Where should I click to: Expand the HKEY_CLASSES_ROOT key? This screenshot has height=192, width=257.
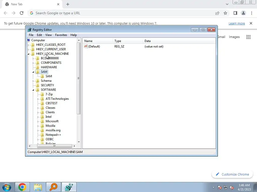point(29,45)
